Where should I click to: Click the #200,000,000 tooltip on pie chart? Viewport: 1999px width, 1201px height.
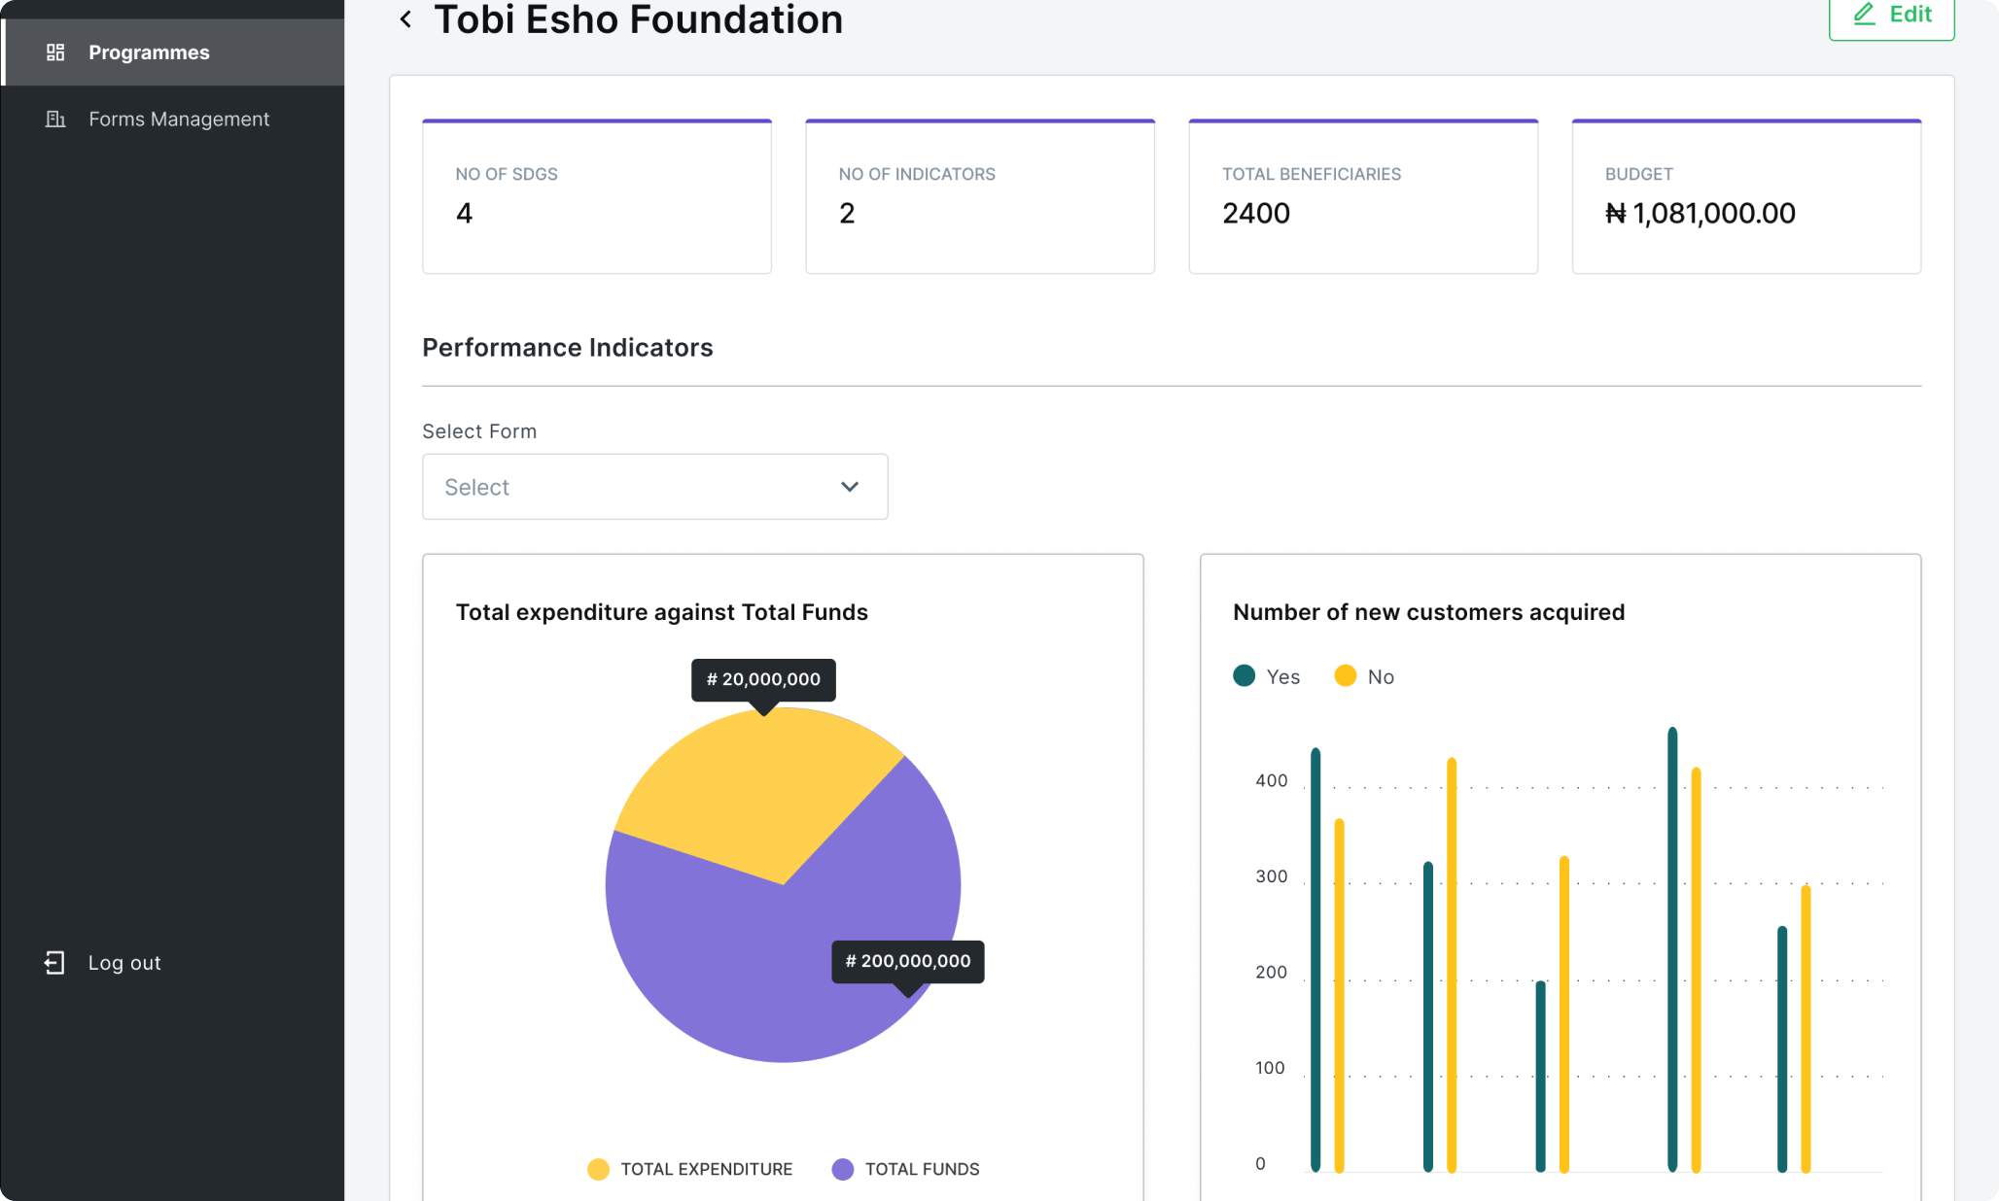(908, 961)
